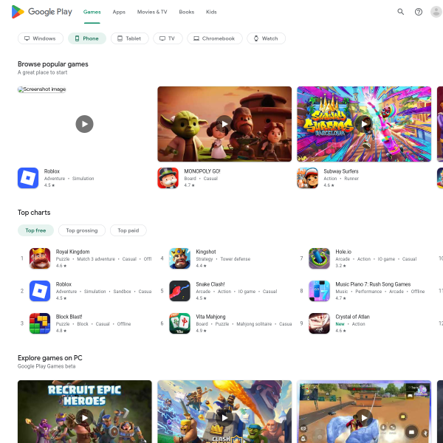Open the Vita Mahjong title link
This screenshot has height=443, width=443.
(x=210, y=317)
